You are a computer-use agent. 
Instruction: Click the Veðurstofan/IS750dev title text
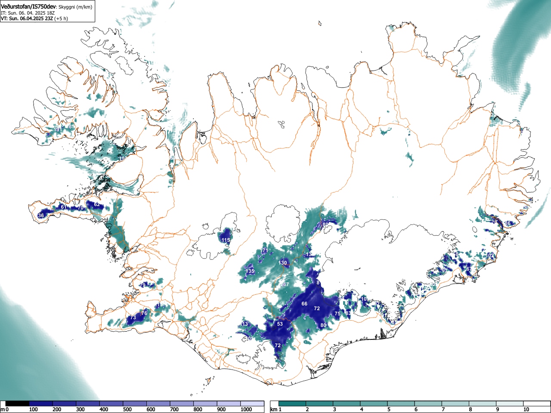pos(29,6)
